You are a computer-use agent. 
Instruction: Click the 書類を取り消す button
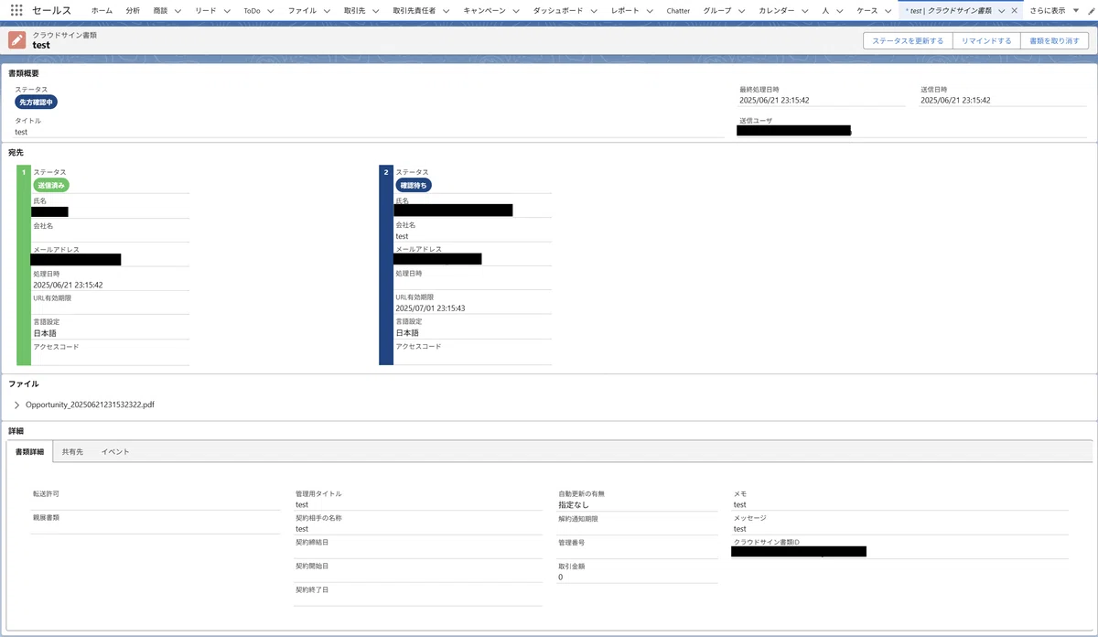1055,40
